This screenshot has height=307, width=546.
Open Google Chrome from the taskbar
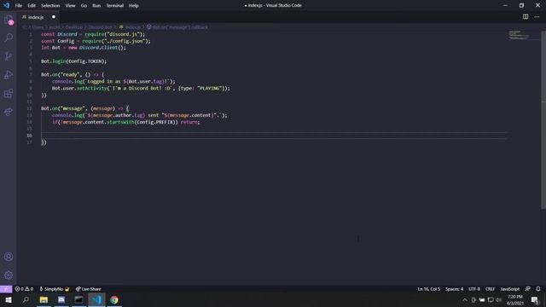pos(114,299)
